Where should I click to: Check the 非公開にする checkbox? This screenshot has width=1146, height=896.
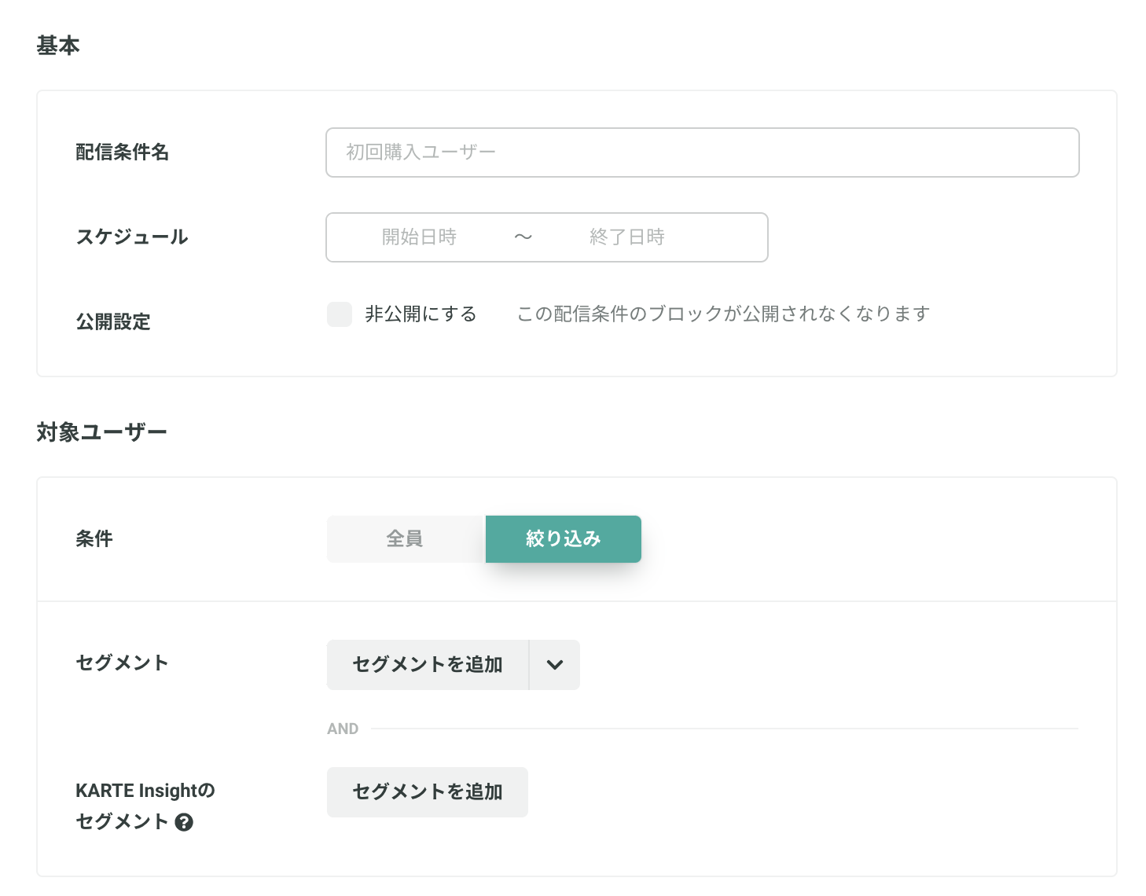(340, 314)
